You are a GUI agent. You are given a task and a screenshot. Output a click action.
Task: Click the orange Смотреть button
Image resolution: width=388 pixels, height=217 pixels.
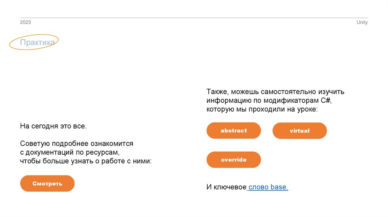coord(47,183)
